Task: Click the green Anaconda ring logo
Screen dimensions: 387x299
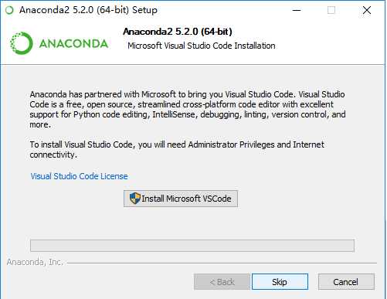Action: coord(22,43)
